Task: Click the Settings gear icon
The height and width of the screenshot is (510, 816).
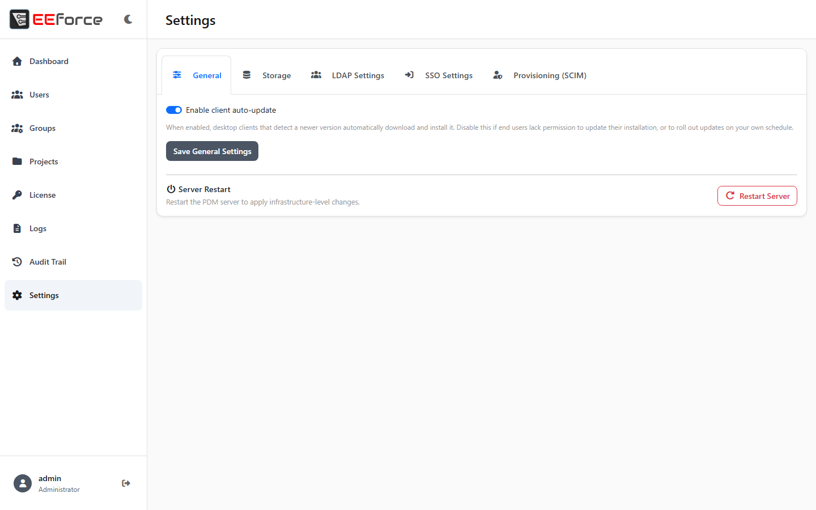Action: (x=17, y=295)
